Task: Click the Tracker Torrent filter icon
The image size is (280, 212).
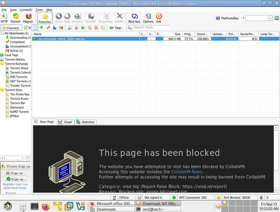Action: coord(103,28)
